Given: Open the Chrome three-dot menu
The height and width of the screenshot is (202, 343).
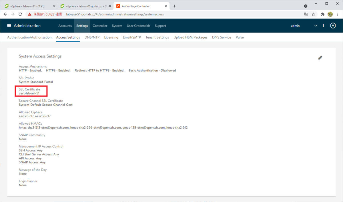Looking at the screenshot, I should [338, 14].
